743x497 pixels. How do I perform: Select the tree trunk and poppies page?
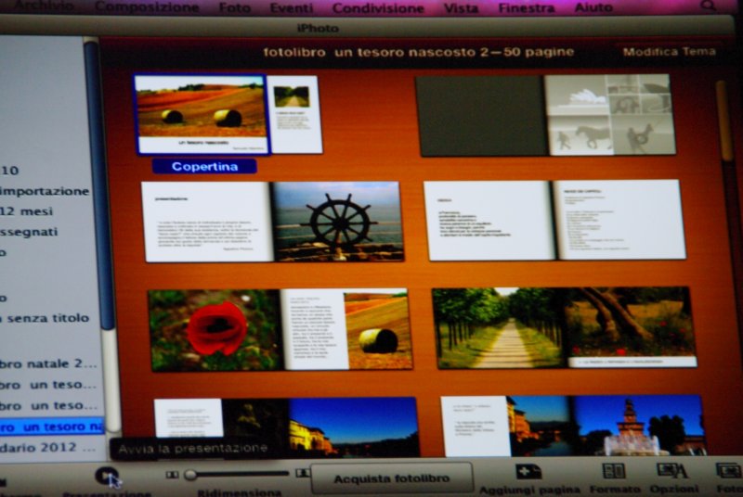pos(632,326)
